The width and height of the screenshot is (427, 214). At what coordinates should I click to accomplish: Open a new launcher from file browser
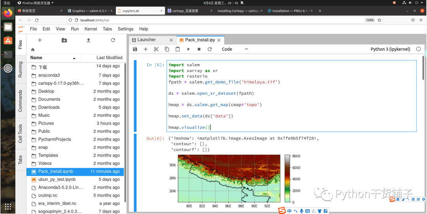coord(40,40)
